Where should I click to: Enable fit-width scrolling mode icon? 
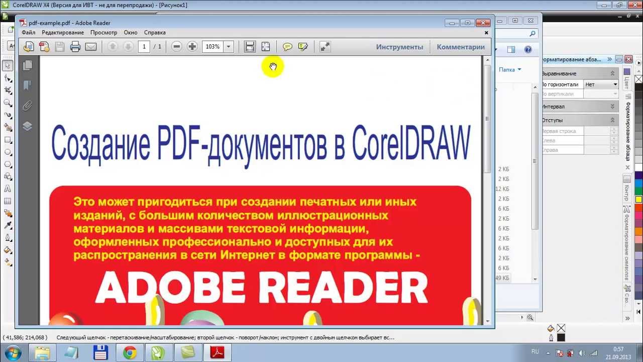coord(250,47)
